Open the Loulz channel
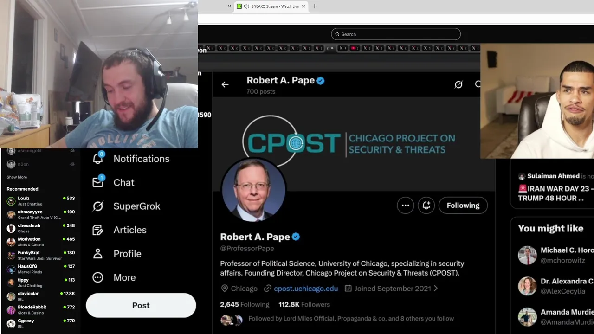Image resolution: width=594 pixels, height=334 pixels. pos(41,201)
